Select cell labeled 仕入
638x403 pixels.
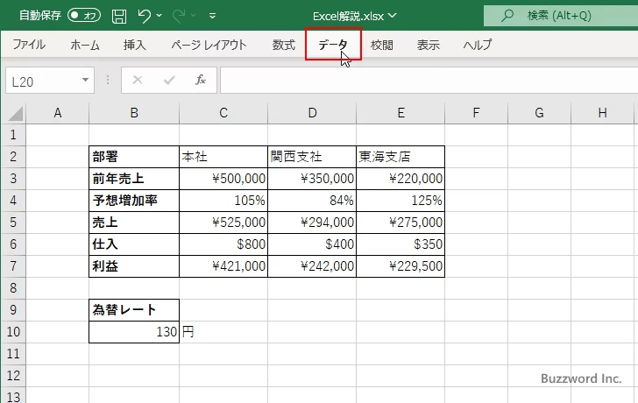tap(134, 244)
